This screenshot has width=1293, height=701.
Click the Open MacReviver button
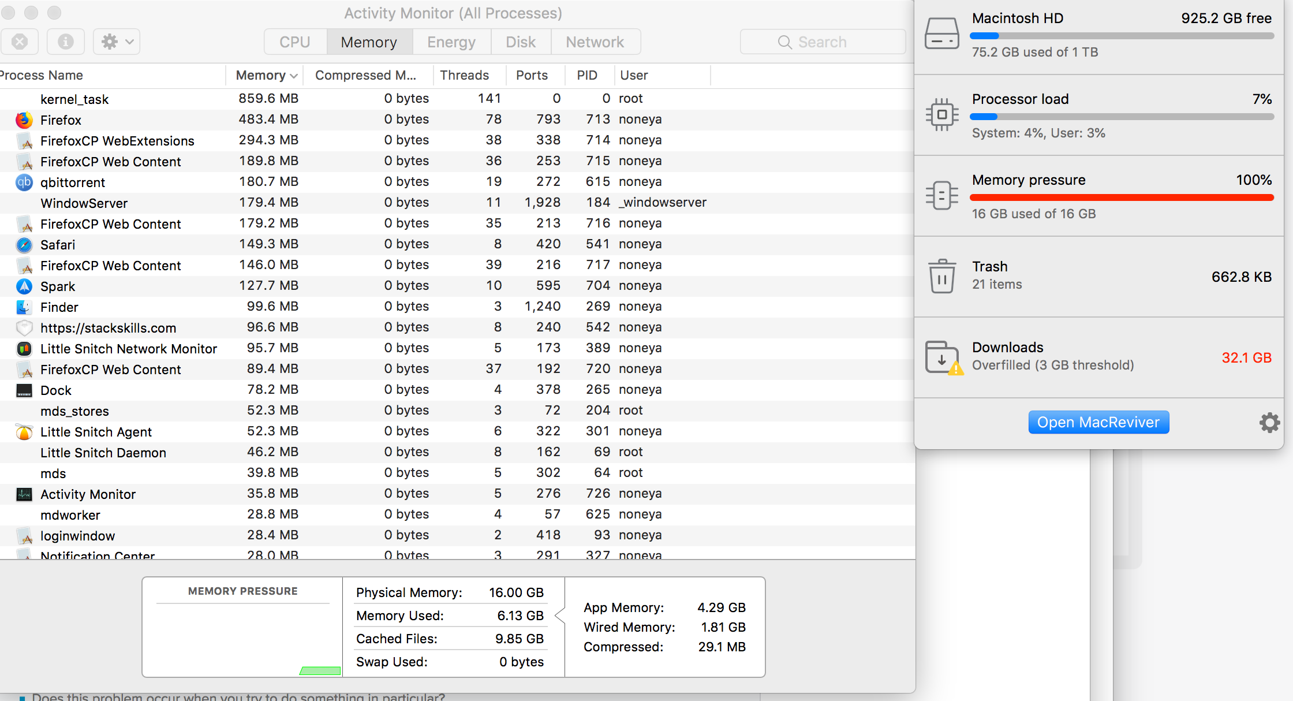click(x=1098, y=422)
